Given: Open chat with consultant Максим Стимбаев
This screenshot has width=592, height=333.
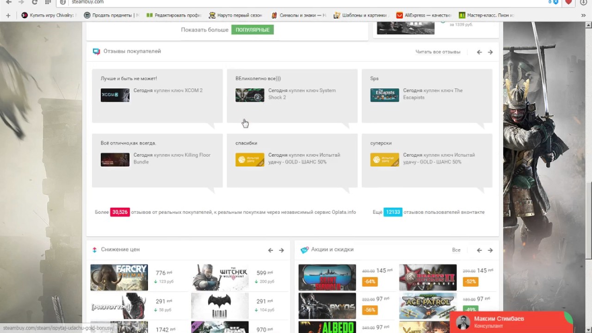Looking at the screenshot, I should (511, 322).
